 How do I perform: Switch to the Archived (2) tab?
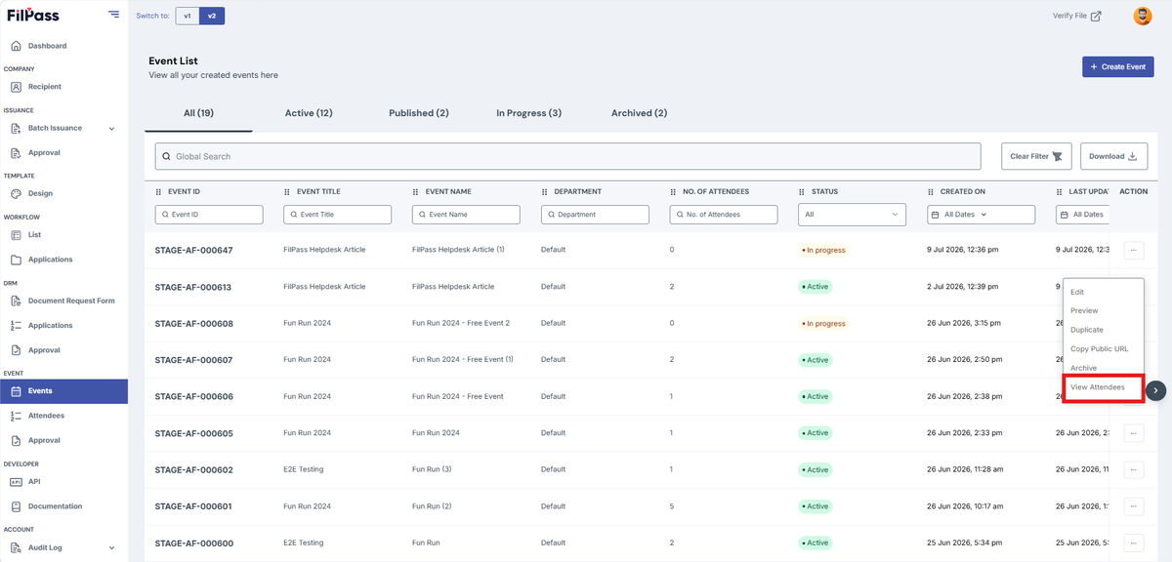point(639,113)
